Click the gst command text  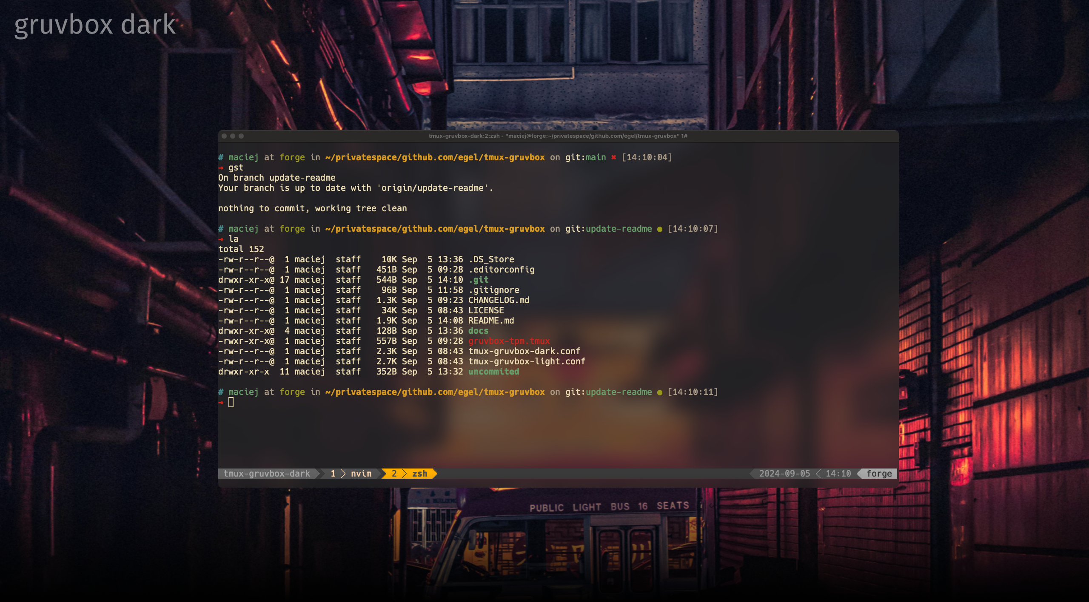pos(236,168)
